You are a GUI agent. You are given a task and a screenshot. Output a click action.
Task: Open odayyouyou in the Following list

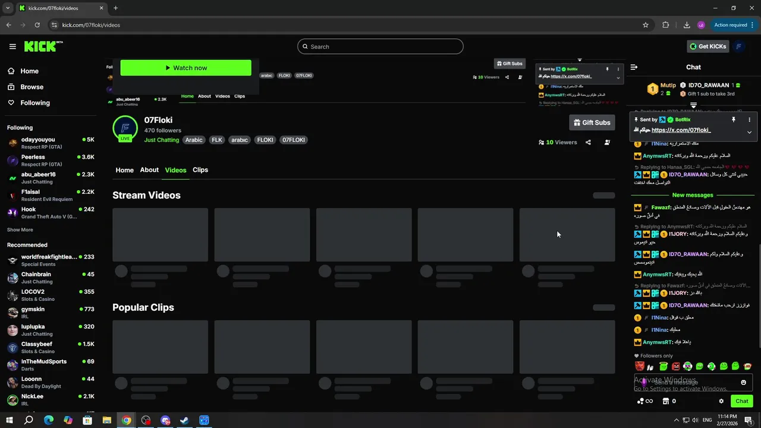[x=51, y=143]
